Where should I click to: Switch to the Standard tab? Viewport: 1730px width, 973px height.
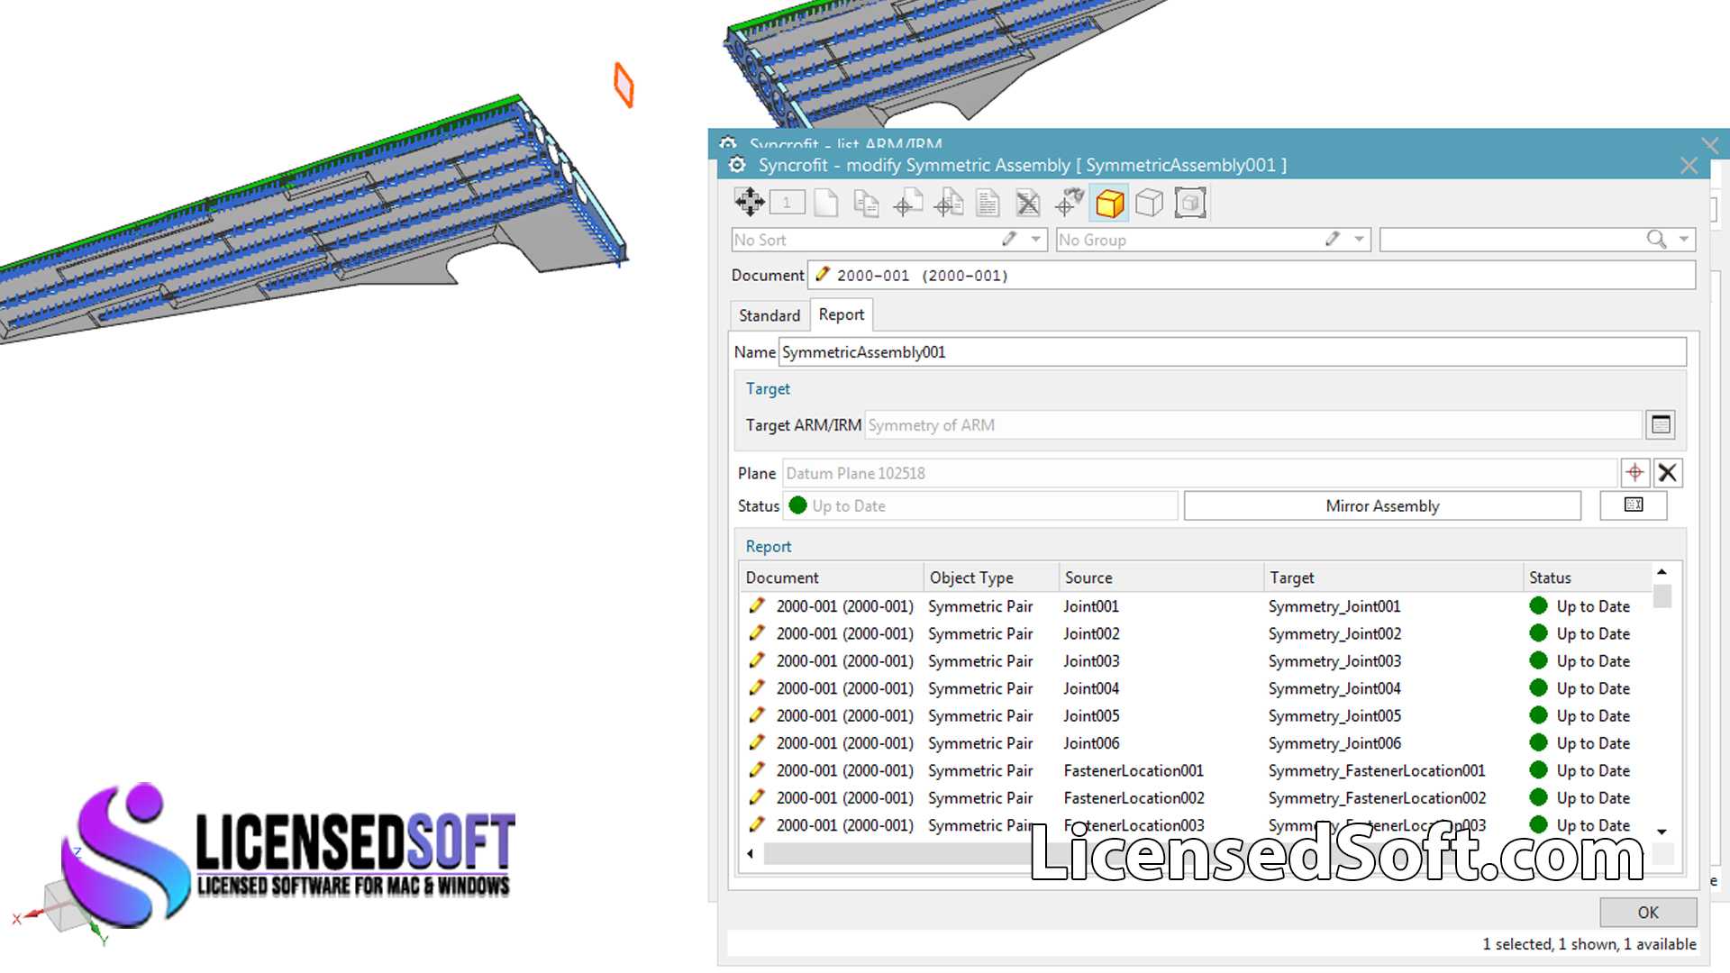click(x=769, y=314)
